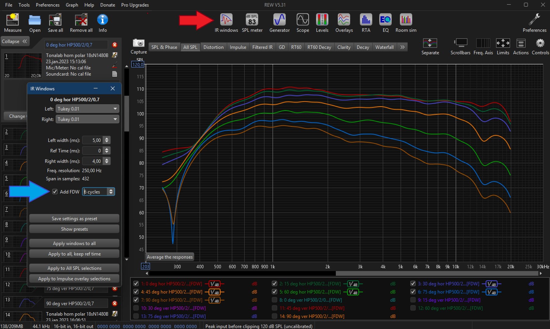
Task: Click Apply windows to all button
Action: (x=74, y=243)
